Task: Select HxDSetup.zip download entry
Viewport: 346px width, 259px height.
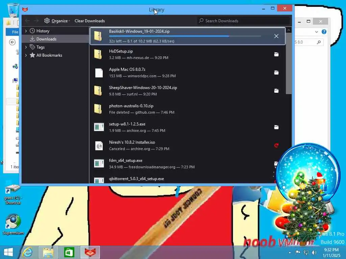Action: click(188, 54)
